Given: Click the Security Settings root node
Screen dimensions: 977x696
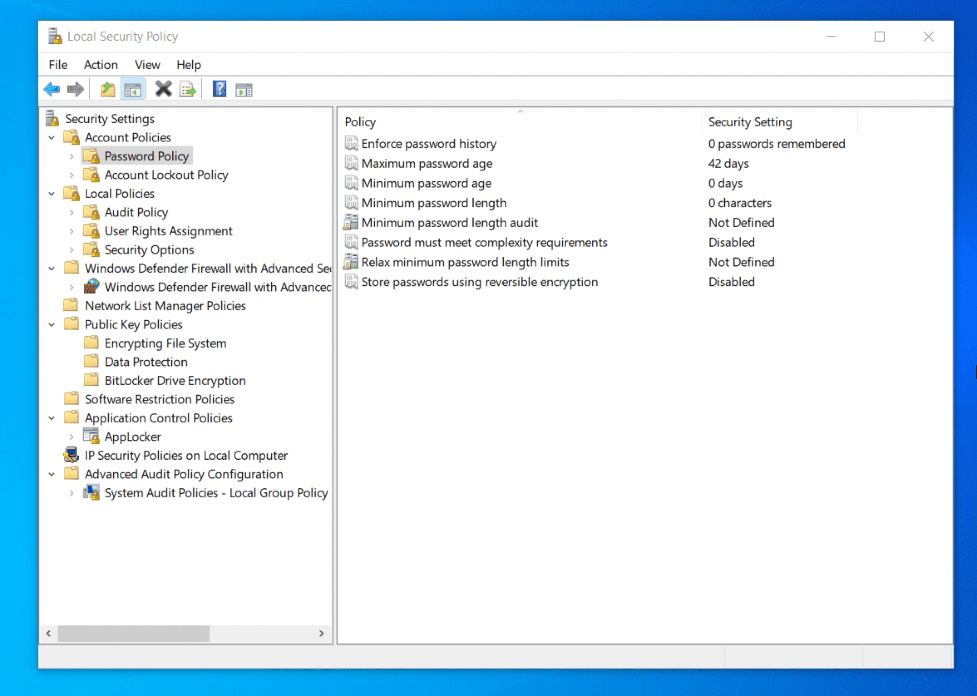Looking at the screenshot, I should tap(110, 118).
